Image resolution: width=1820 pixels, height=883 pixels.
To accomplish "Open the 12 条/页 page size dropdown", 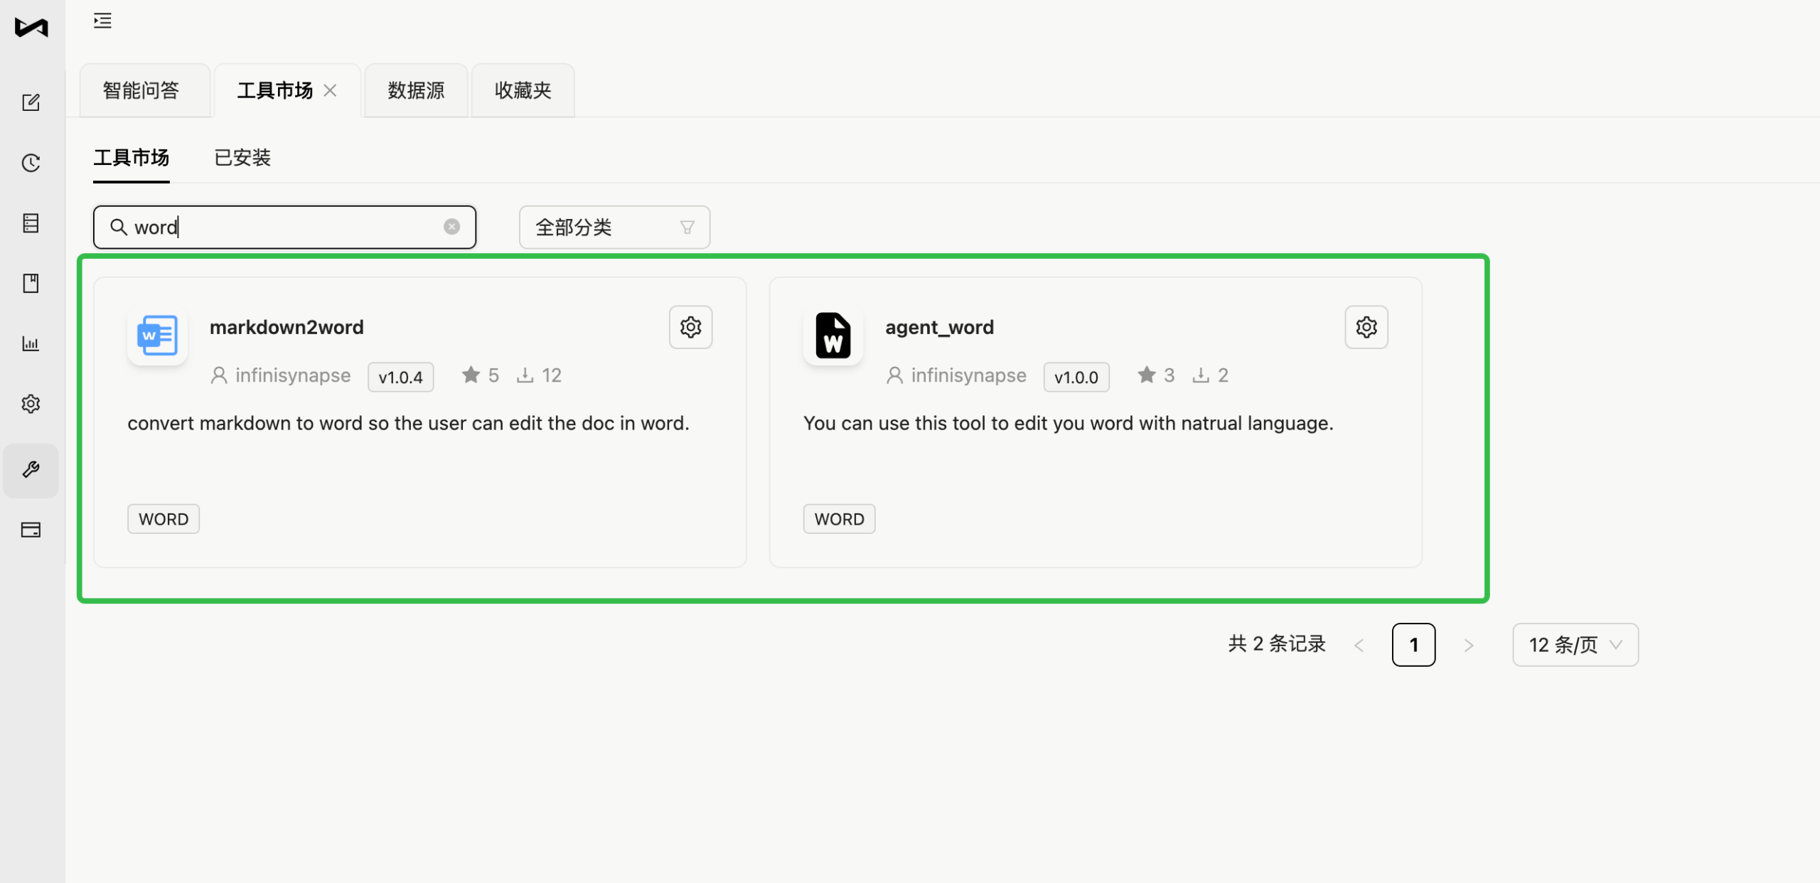I will pyautogui.click(x=1574, y=644).
